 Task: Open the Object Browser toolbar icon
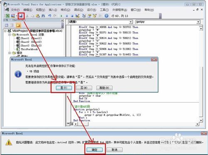95,16
